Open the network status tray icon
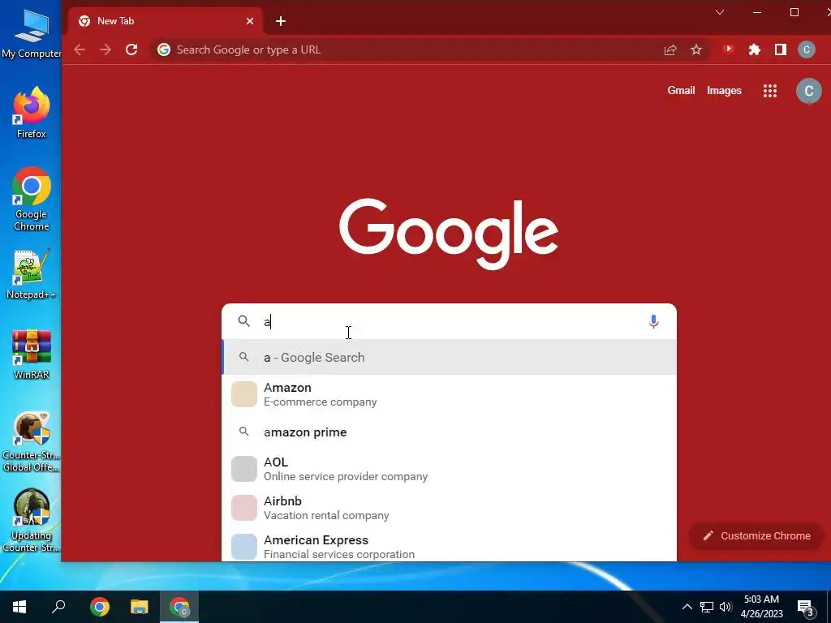 (x=707, y=607)
